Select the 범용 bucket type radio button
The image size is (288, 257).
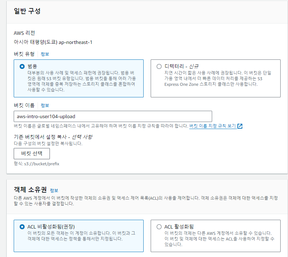[22, 66]
